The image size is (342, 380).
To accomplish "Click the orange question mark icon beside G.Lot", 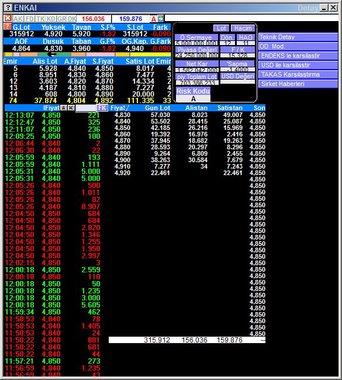I will [x=8, y=26].
